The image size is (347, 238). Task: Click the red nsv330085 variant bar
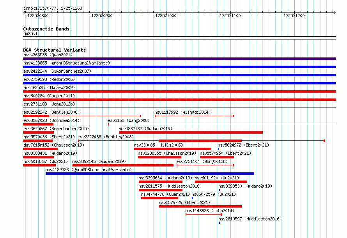[173, 149]
